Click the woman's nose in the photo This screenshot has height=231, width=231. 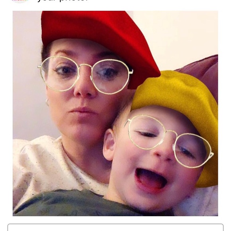click(85, 90)
